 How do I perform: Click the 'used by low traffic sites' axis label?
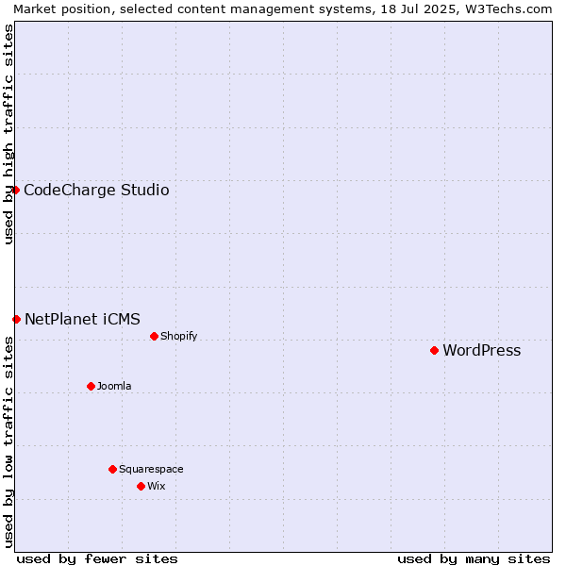[8, 442]
